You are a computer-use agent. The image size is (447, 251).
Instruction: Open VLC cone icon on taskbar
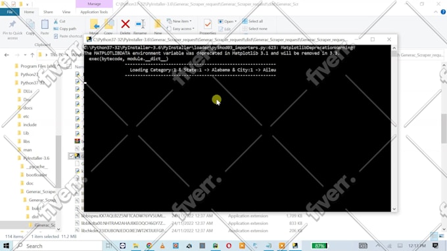(162, 246)
